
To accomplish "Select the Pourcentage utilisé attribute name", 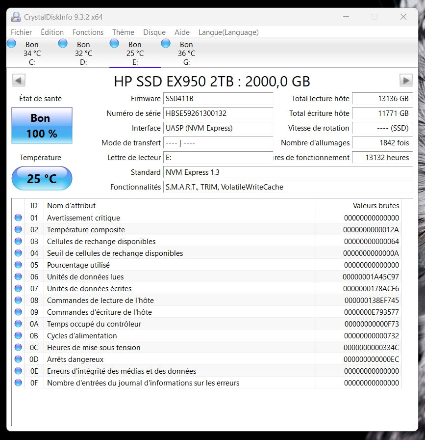I will pyautogui.click(x=78, y=265).
